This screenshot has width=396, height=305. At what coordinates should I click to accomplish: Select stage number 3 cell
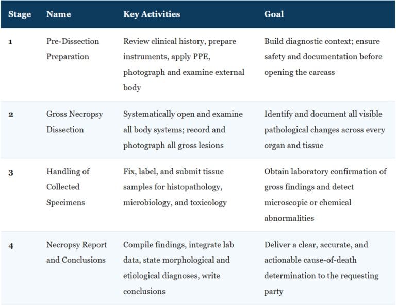11,173
